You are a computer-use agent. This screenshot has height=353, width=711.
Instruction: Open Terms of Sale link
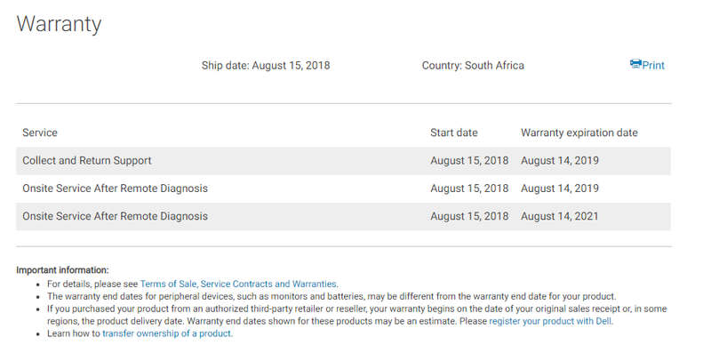click(168, 284)
